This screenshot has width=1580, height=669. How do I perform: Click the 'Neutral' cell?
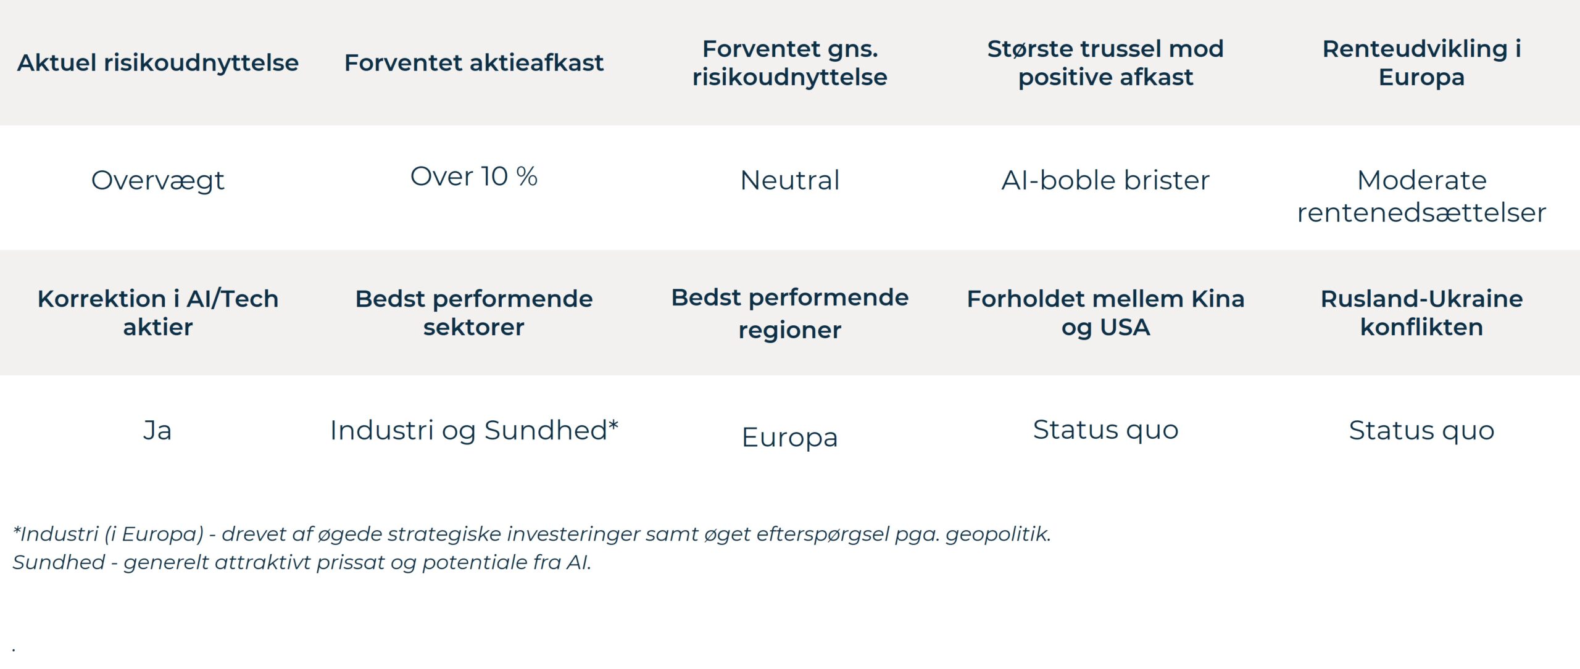click(x=790, y=181)
